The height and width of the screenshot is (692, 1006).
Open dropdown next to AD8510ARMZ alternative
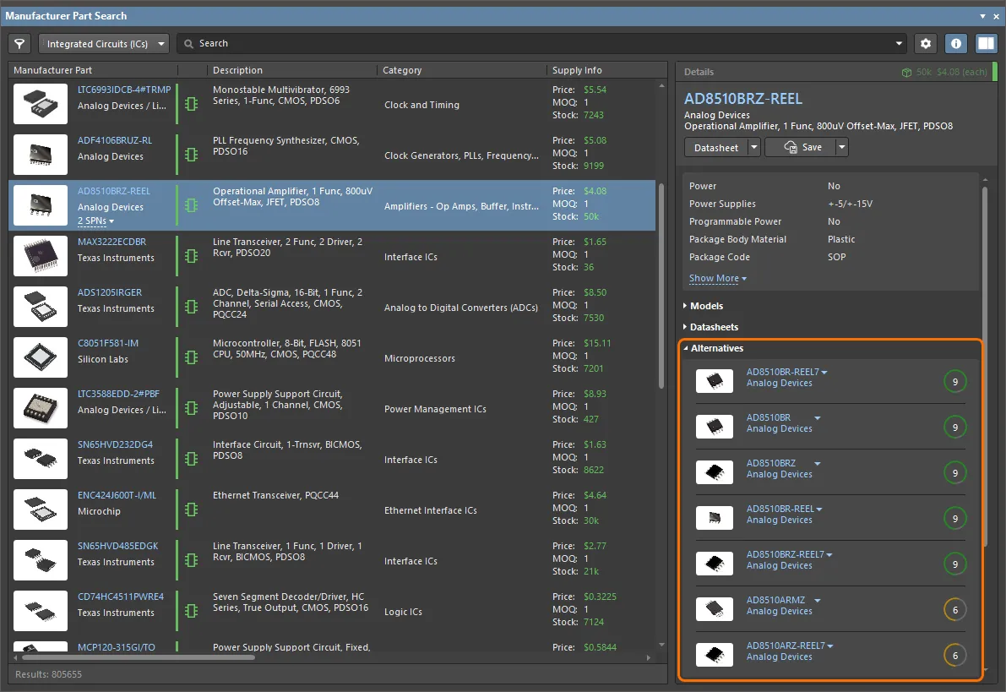click(x=818, y=601)
